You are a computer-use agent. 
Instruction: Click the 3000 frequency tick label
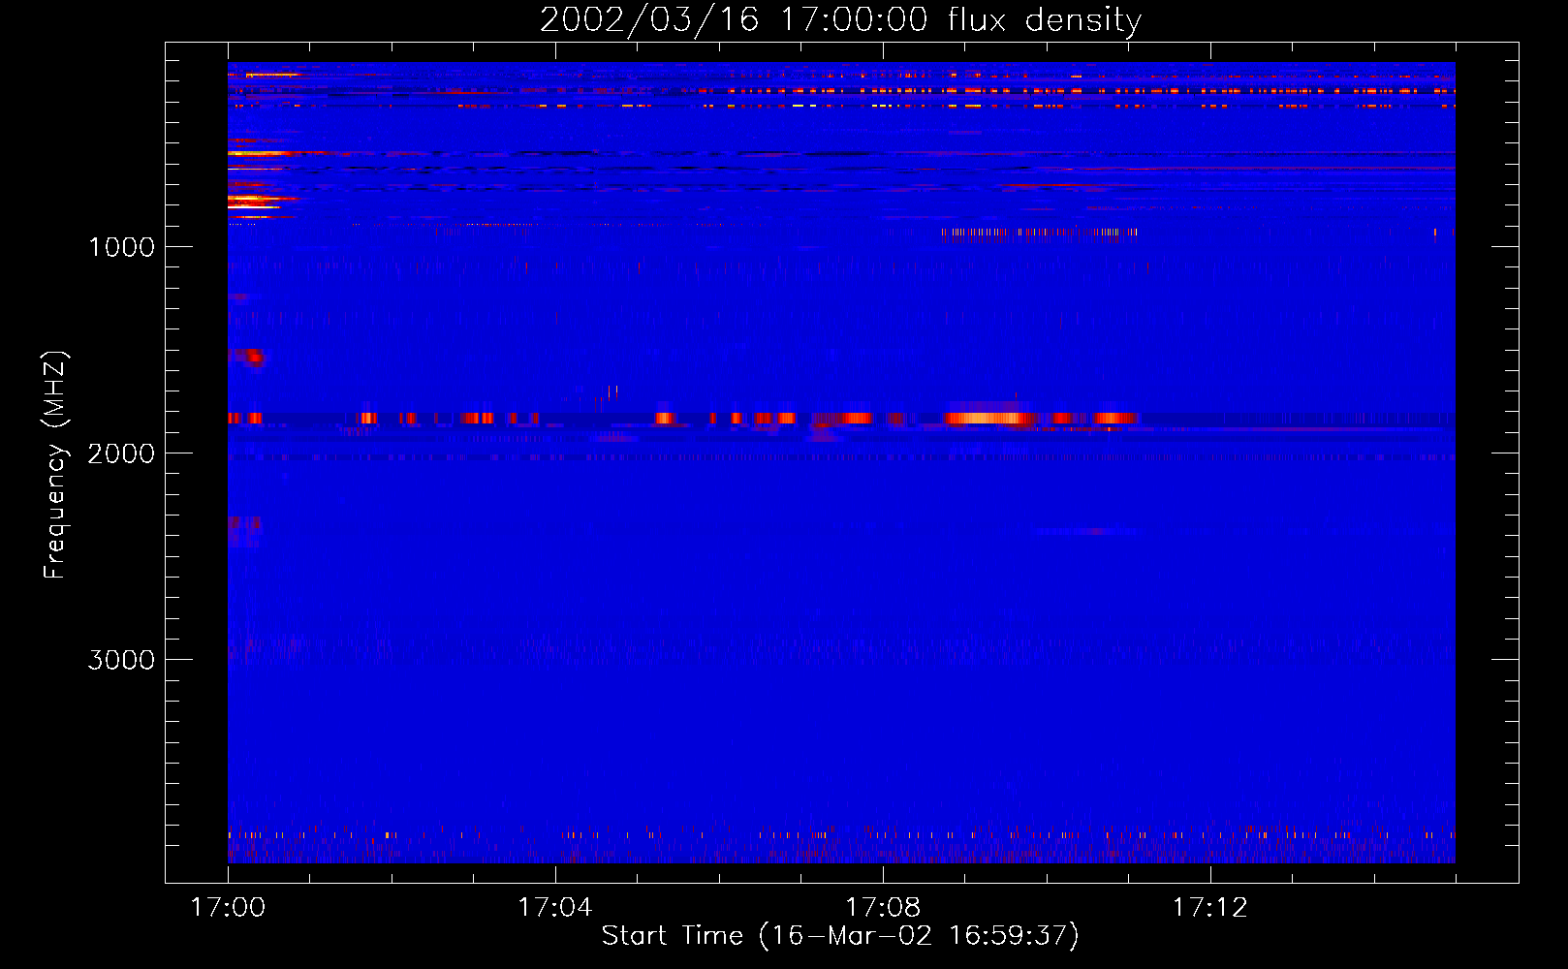[121, 660]
